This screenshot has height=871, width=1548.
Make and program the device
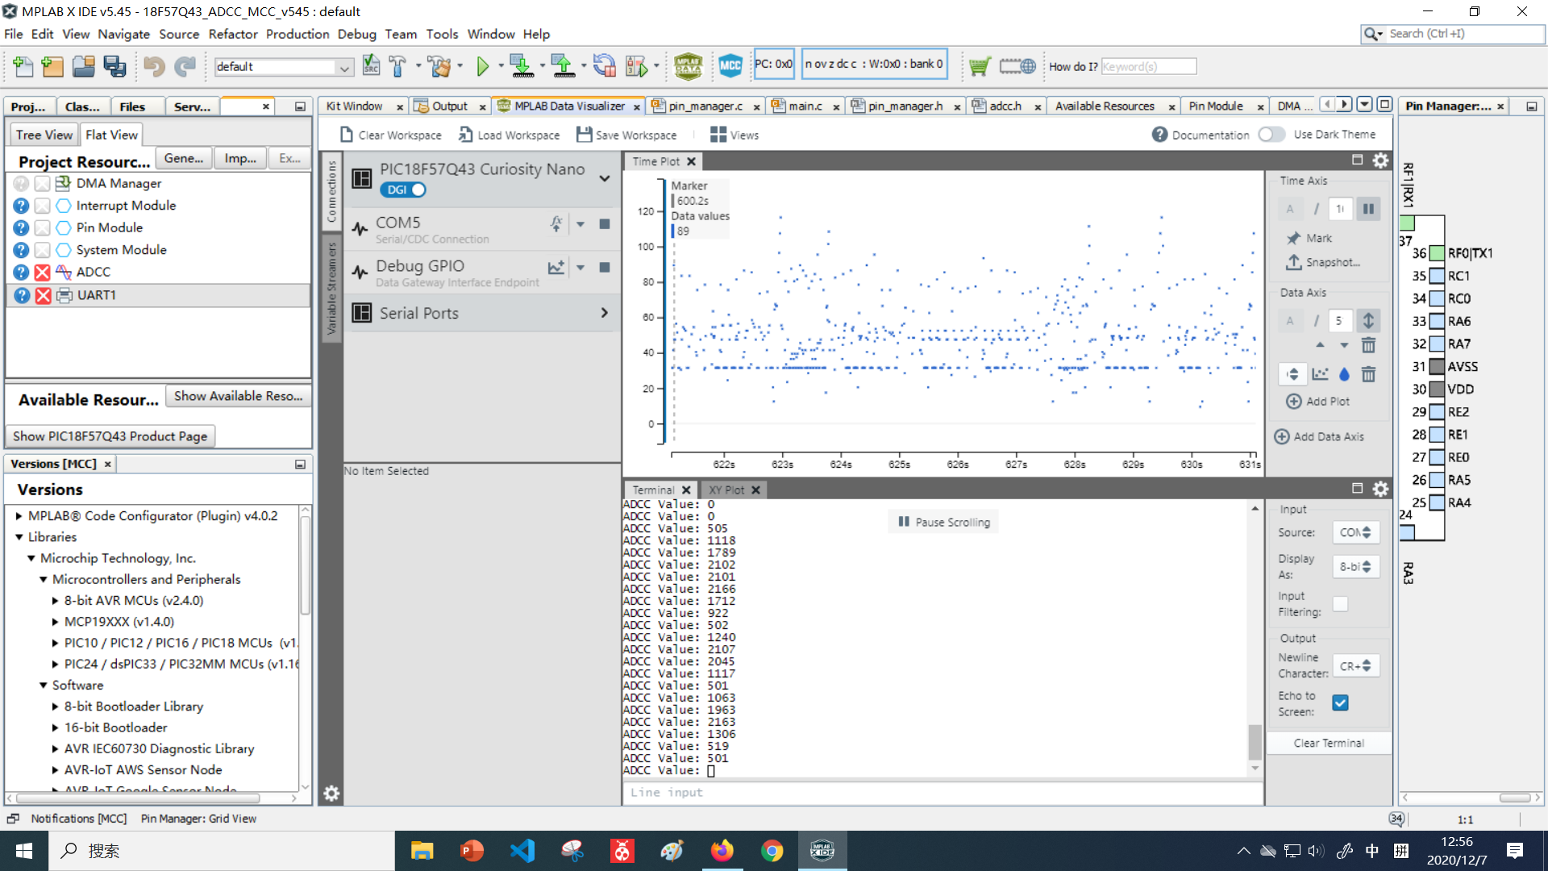coord(522,66)
